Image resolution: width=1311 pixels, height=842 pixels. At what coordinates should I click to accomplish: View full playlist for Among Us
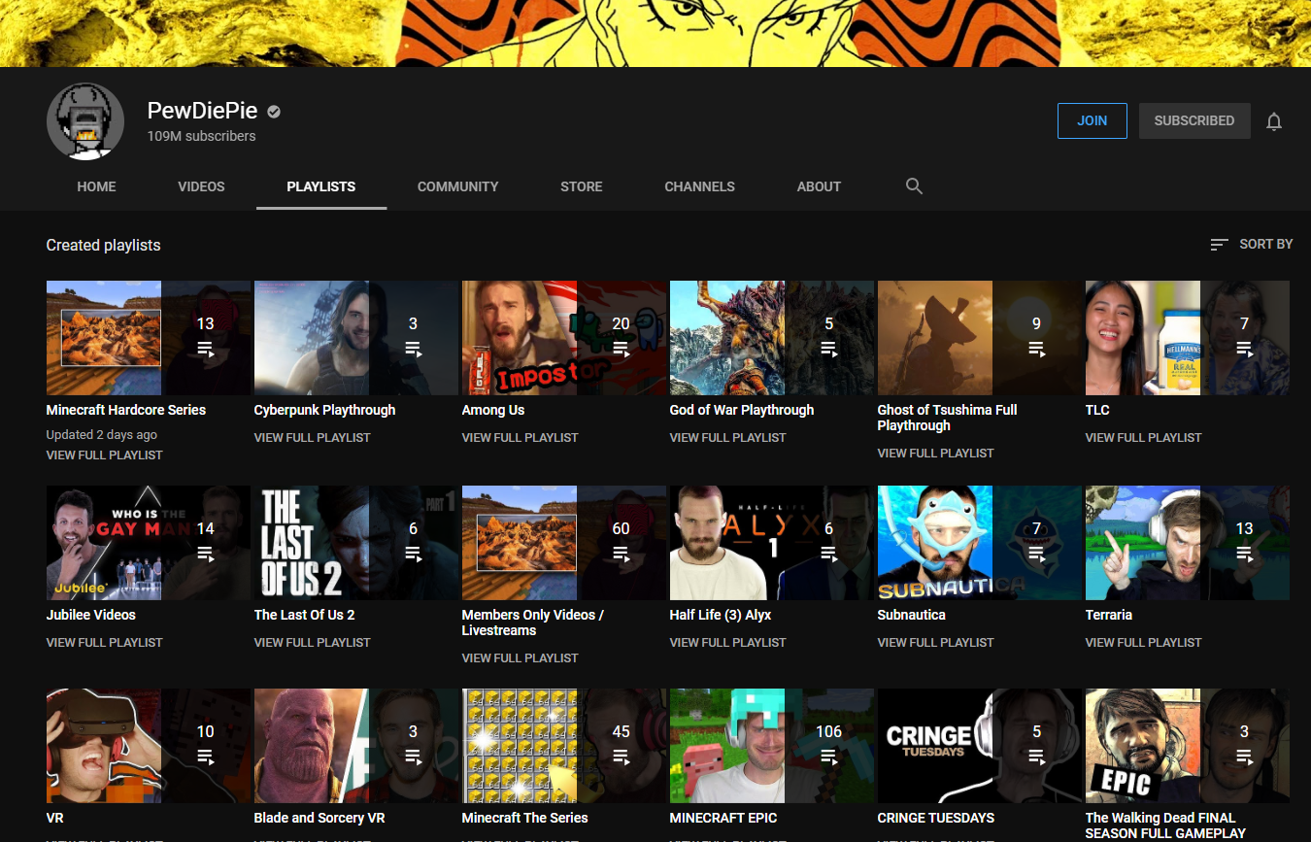(x=520, y=438)
